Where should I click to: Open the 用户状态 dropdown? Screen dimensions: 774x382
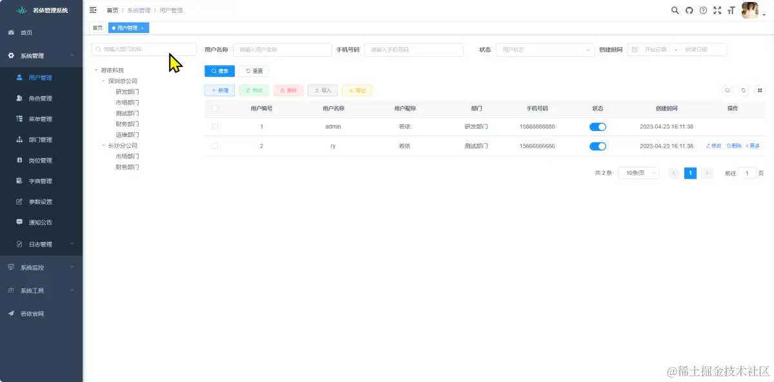pos(545,50)
